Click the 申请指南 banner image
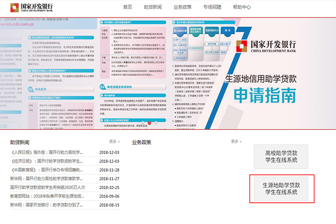 point(168,73)
